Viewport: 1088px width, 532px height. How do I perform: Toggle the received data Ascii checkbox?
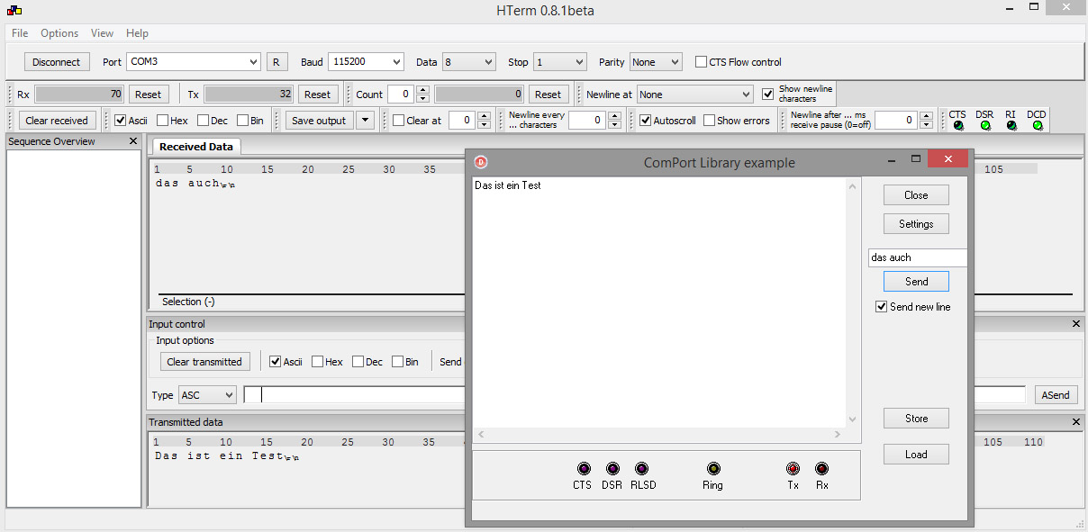point(121,121)
